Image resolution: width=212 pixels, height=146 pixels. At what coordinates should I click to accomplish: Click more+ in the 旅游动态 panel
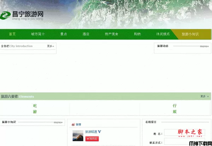(204, 46)
